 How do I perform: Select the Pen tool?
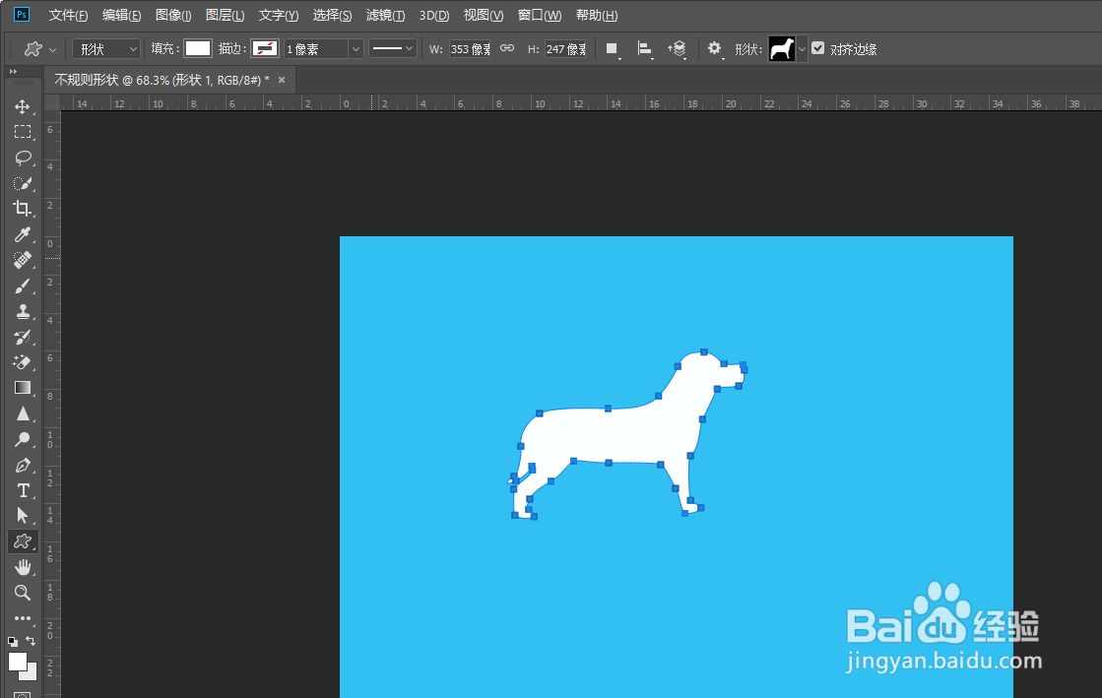[x=23, y=466]
